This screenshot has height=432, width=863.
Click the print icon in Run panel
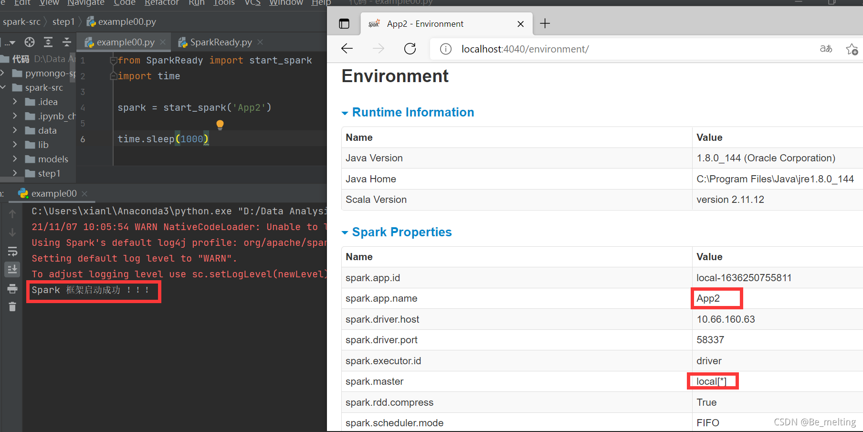[12, 289]
